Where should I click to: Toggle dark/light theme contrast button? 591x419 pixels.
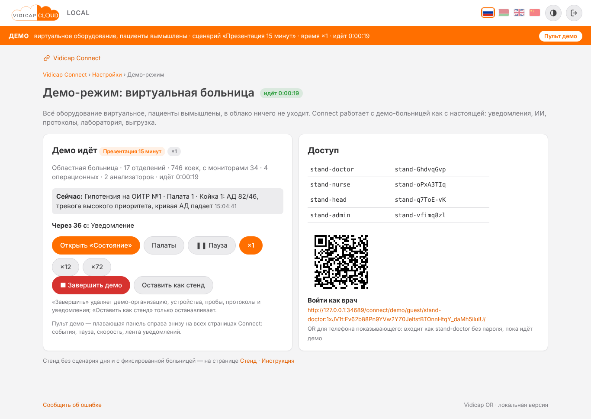coord(553,13)
